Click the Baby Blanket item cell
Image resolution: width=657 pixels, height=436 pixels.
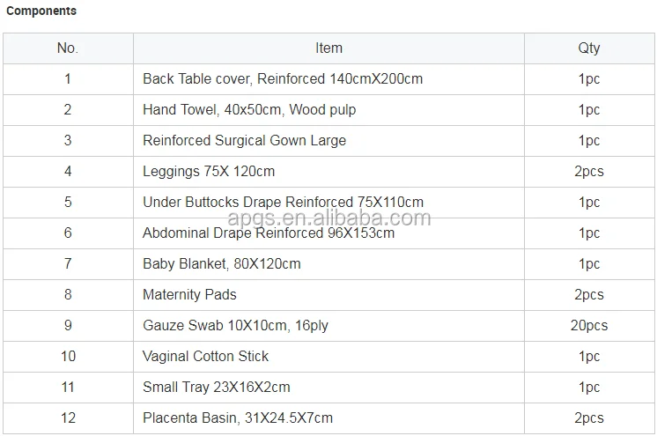[x=222, y=264]
